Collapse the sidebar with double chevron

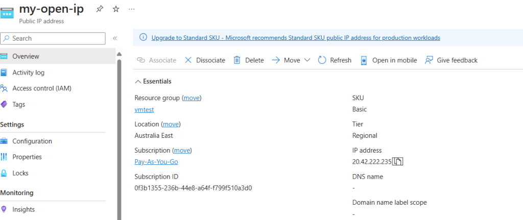point(115,38)
